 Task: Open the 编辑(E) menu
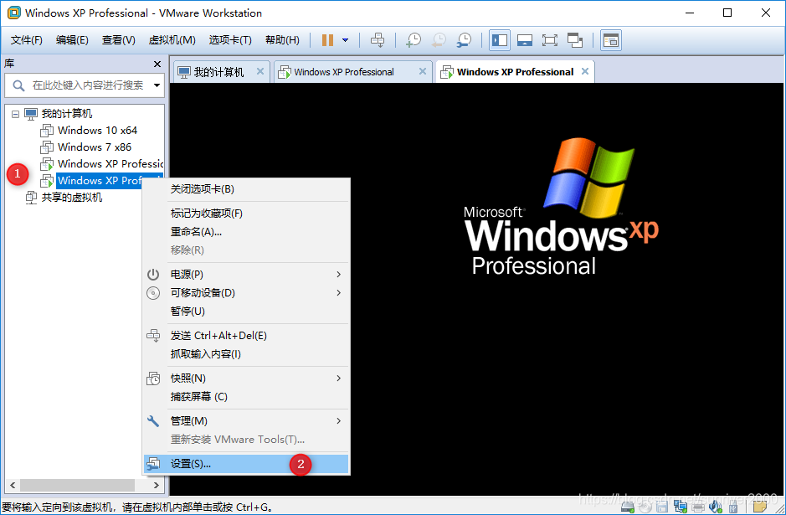coord(72,40)
